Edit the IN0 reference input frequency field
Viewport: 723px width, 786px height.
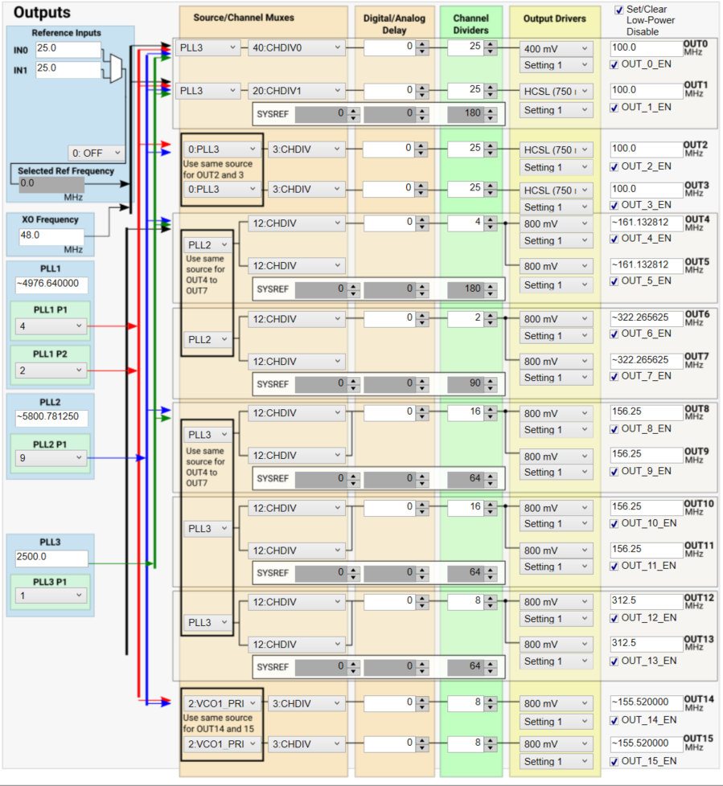(68, 50)
